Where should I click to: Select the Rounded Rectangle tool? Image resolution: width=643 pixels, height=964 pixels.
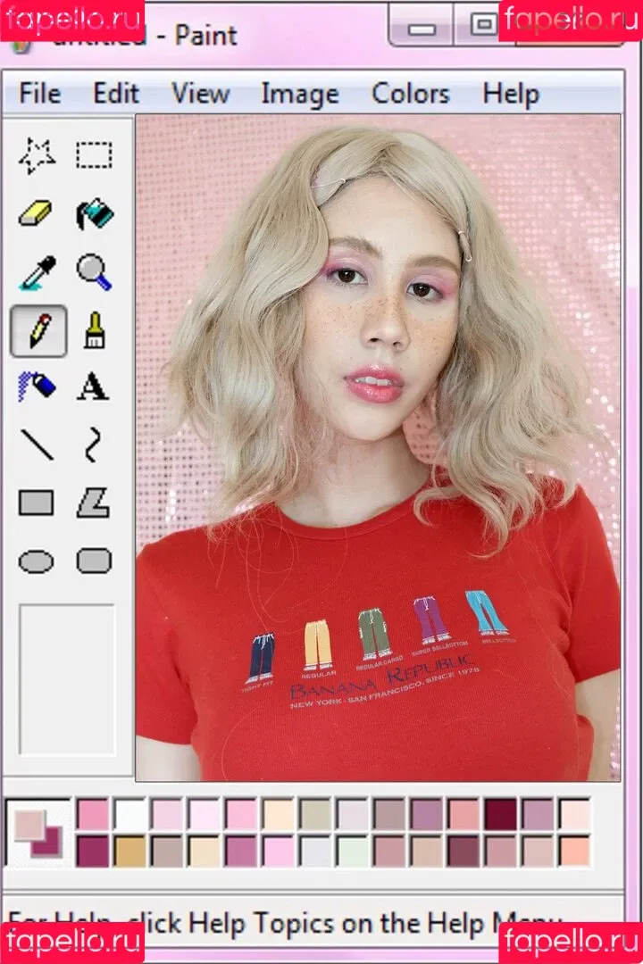coord(94,561)
